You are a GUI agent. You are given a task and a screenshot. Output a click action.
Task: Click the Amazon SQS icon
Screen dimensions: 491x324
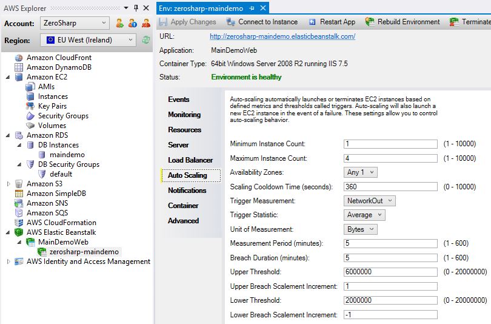pyautogui.click(x=19, y=213)
